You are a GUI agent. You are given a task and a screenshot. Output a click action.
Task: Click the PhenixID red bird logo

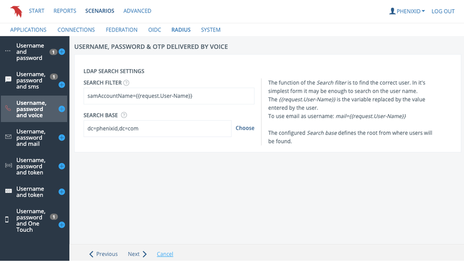16,11
